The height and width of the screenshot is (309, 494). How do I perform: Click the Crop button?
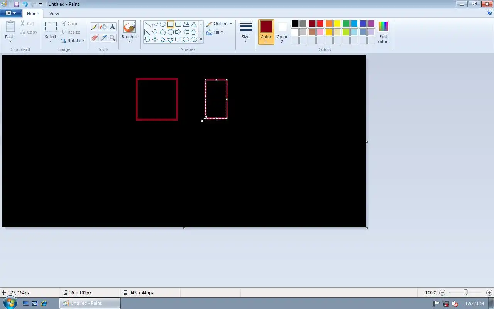69,24
